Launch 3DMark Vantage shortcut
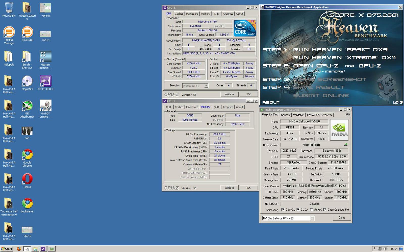Viewport: 404px width, 252px height. click(9, 35)
